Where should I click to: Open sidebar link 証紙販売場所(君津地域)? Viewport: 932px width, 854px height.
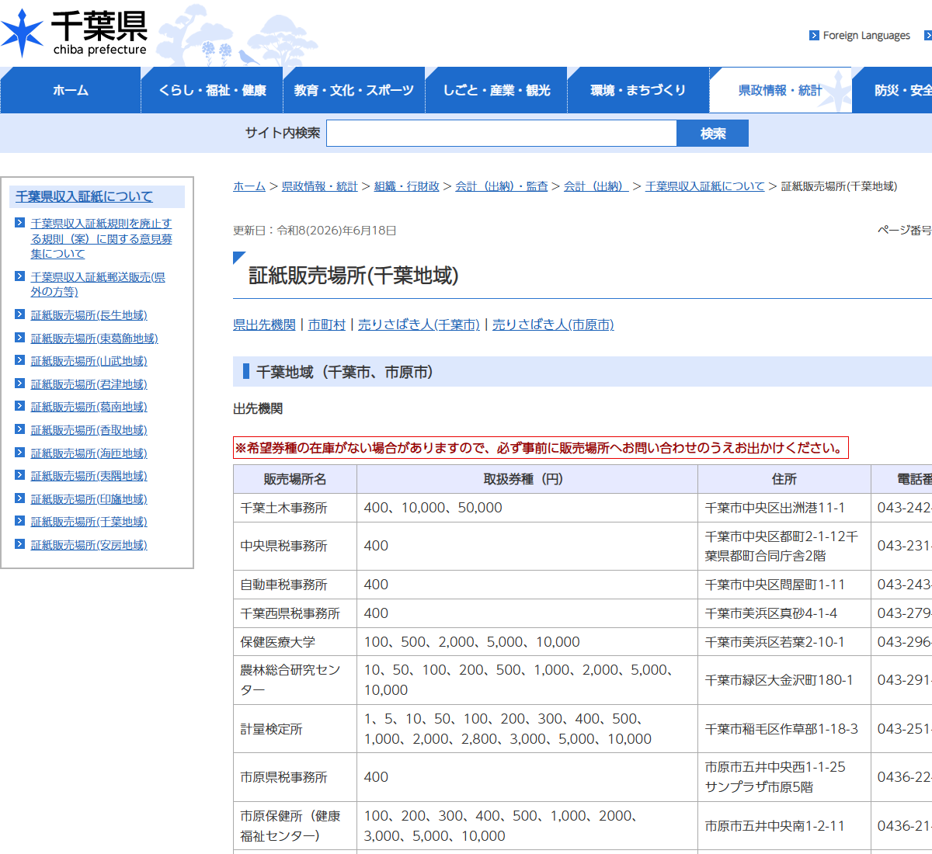(x=89, y=384)
